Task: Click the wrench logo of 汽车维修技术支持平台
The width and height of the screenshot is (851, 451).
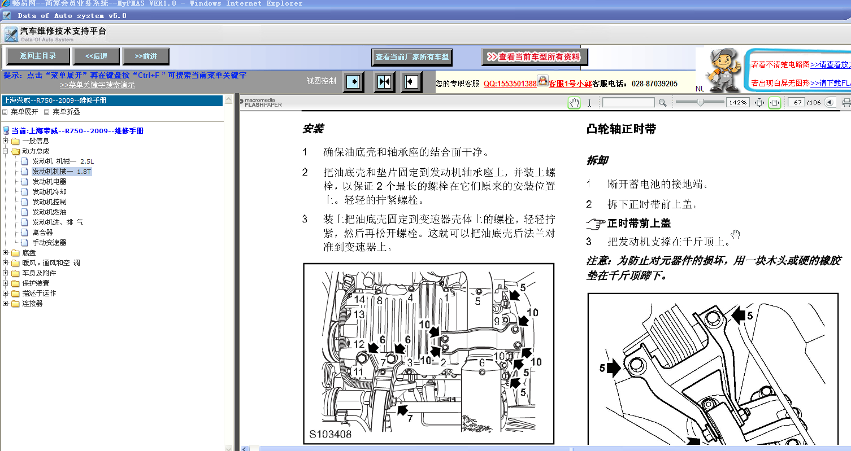Action: 11,34
